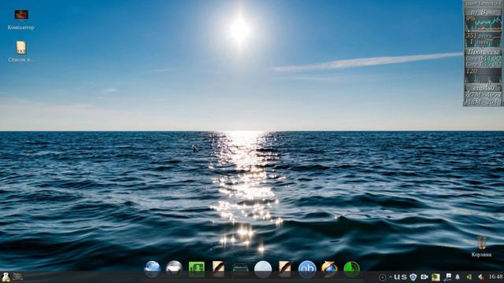Open the Корзина trash icon
The image size is (504, 283).
[481, 243]
